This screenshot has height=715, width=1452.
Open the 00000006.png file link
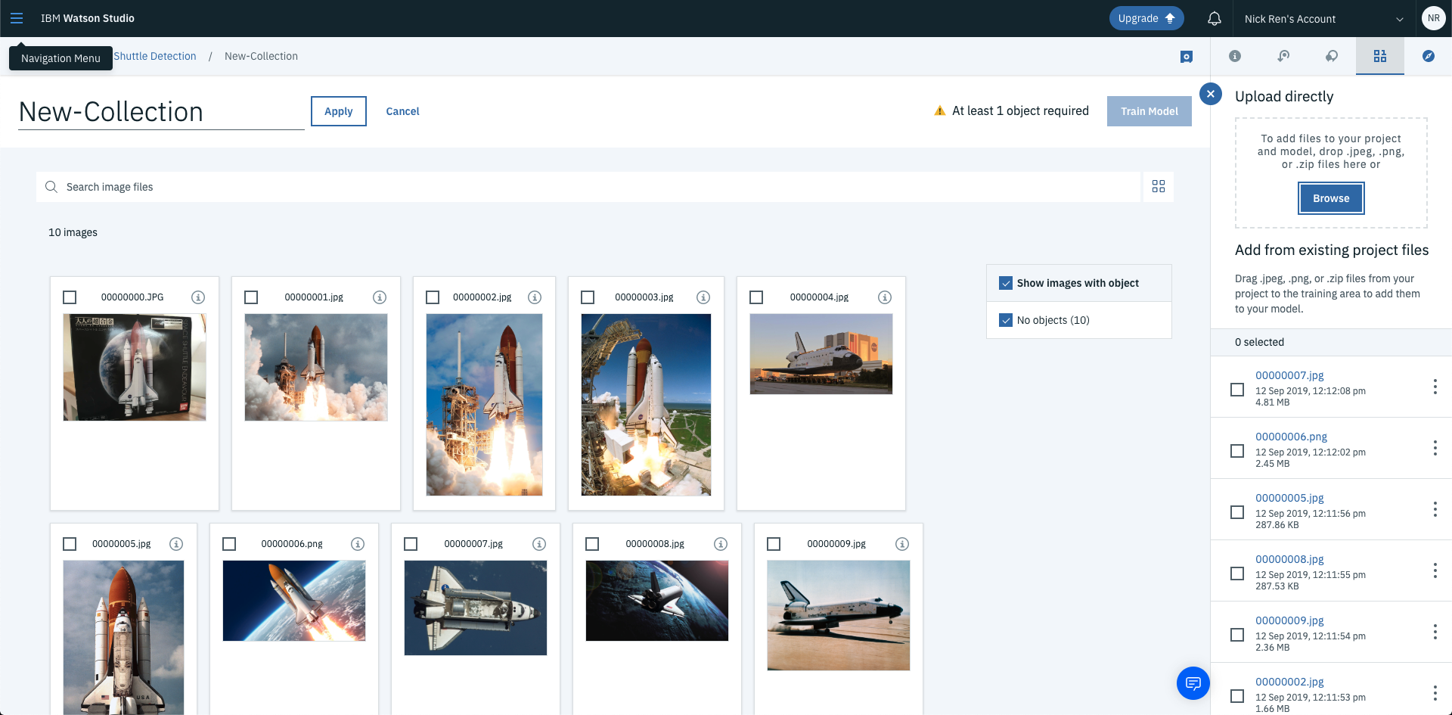click(1291, 437)
